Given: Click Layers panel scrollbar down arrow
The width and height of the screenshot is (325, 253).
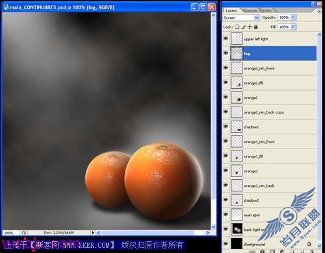Looking at the screenshot, I should pyautogui.click(x=319, y=246).
